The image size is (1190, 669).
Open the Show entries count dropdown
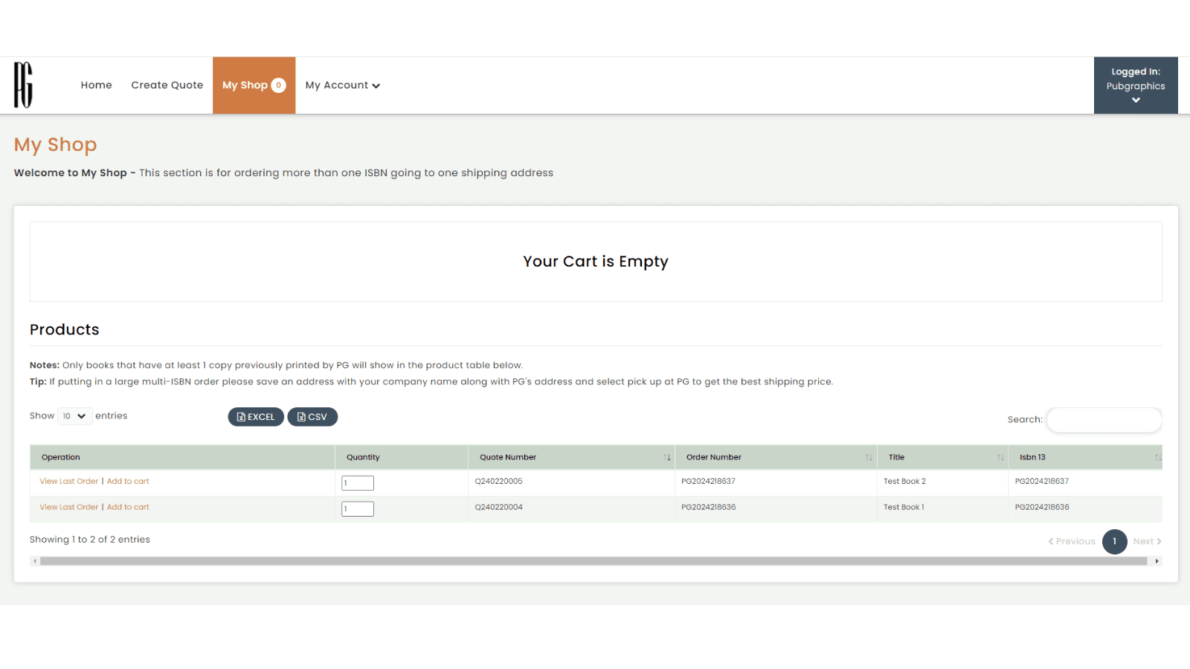pyautogui.click(x=74, y=416)
